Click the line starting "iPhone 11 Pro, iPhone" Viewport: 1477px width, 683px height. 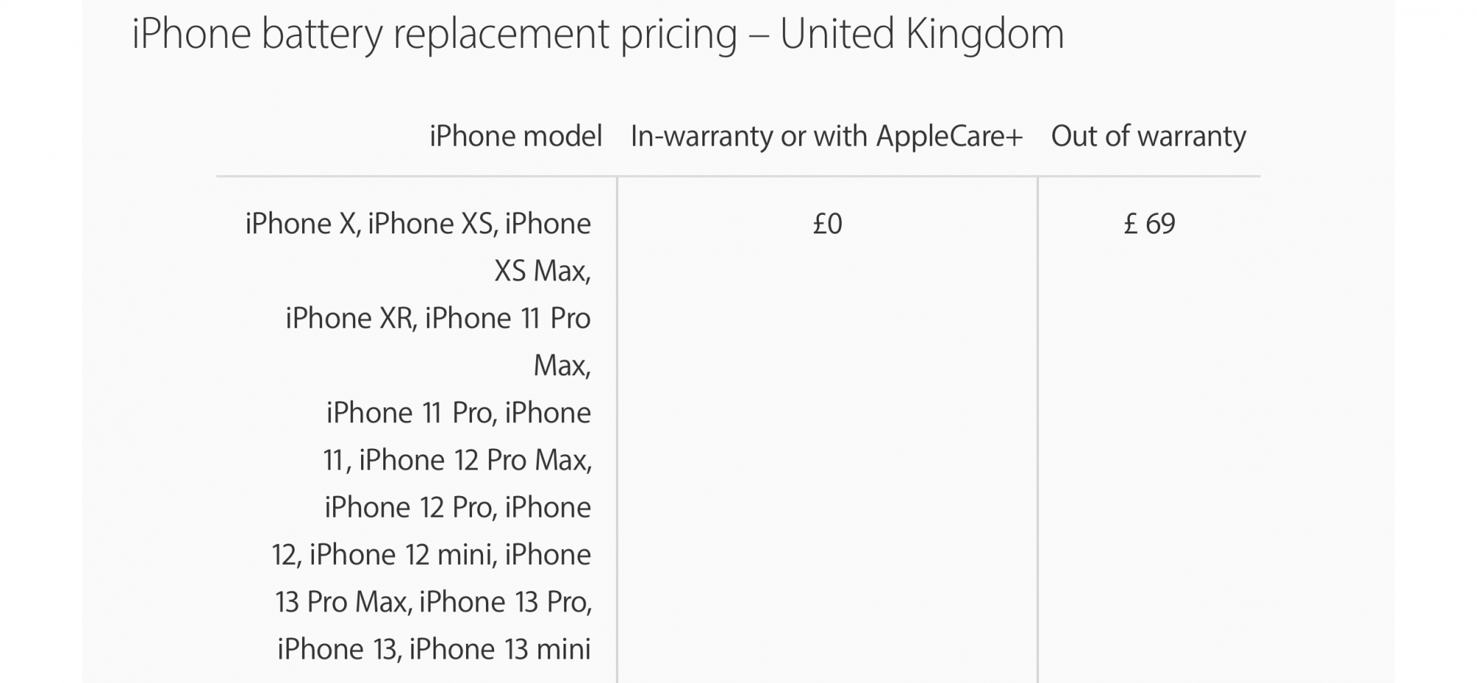click(x=459, y=413)
